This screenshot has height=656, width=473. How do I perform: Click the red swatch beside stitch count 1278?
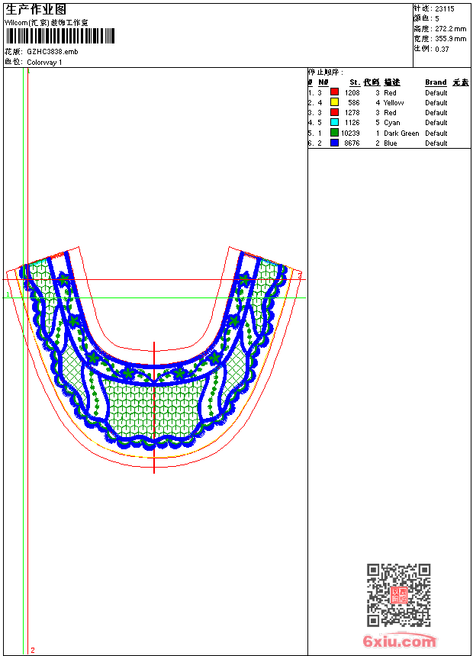pyautogui.click(x=334, y=112)
